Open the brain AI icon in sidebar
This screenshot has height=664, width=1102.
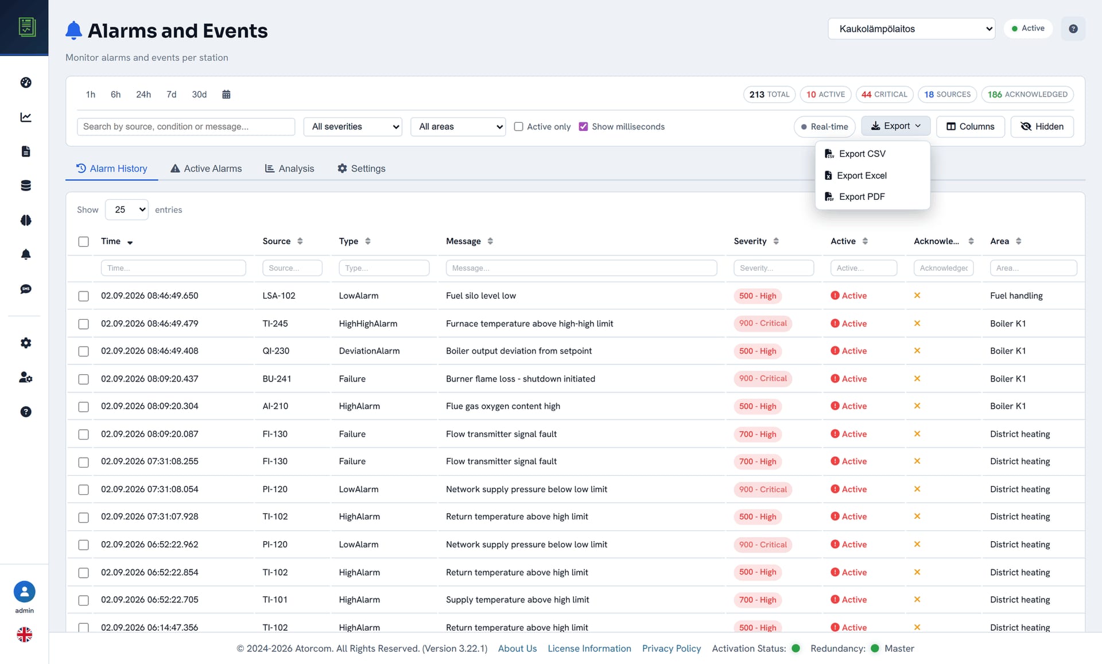tap(26, 220)
